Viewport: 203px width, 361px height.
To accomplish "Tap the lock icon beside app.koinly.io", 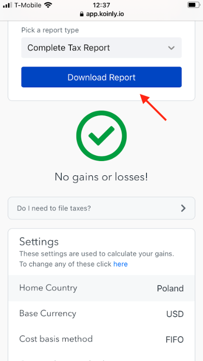I will (81, 14).
